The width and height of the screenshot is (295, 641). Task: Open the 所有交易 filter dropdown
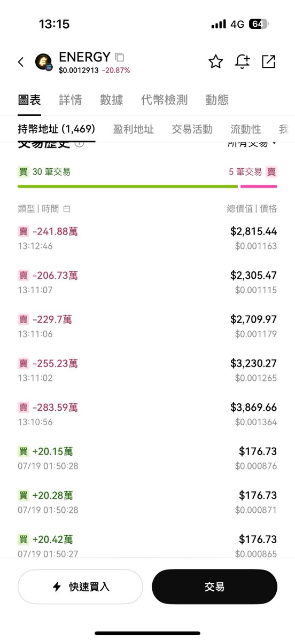252,143
